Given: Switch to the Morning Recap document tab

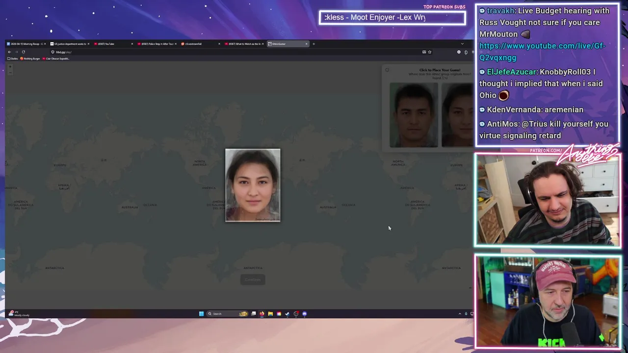Looking at the screenshot, I should (26, 44).
